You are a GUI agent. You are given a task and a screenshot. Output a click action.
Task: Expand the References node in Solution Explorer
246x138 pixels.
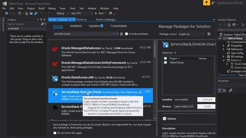click(223, 49)
